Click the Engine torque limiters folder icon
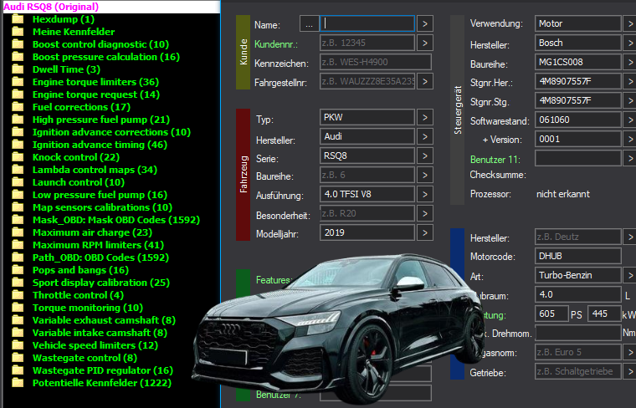The width and height of the screenshot is (636, 408). point(18,82)
